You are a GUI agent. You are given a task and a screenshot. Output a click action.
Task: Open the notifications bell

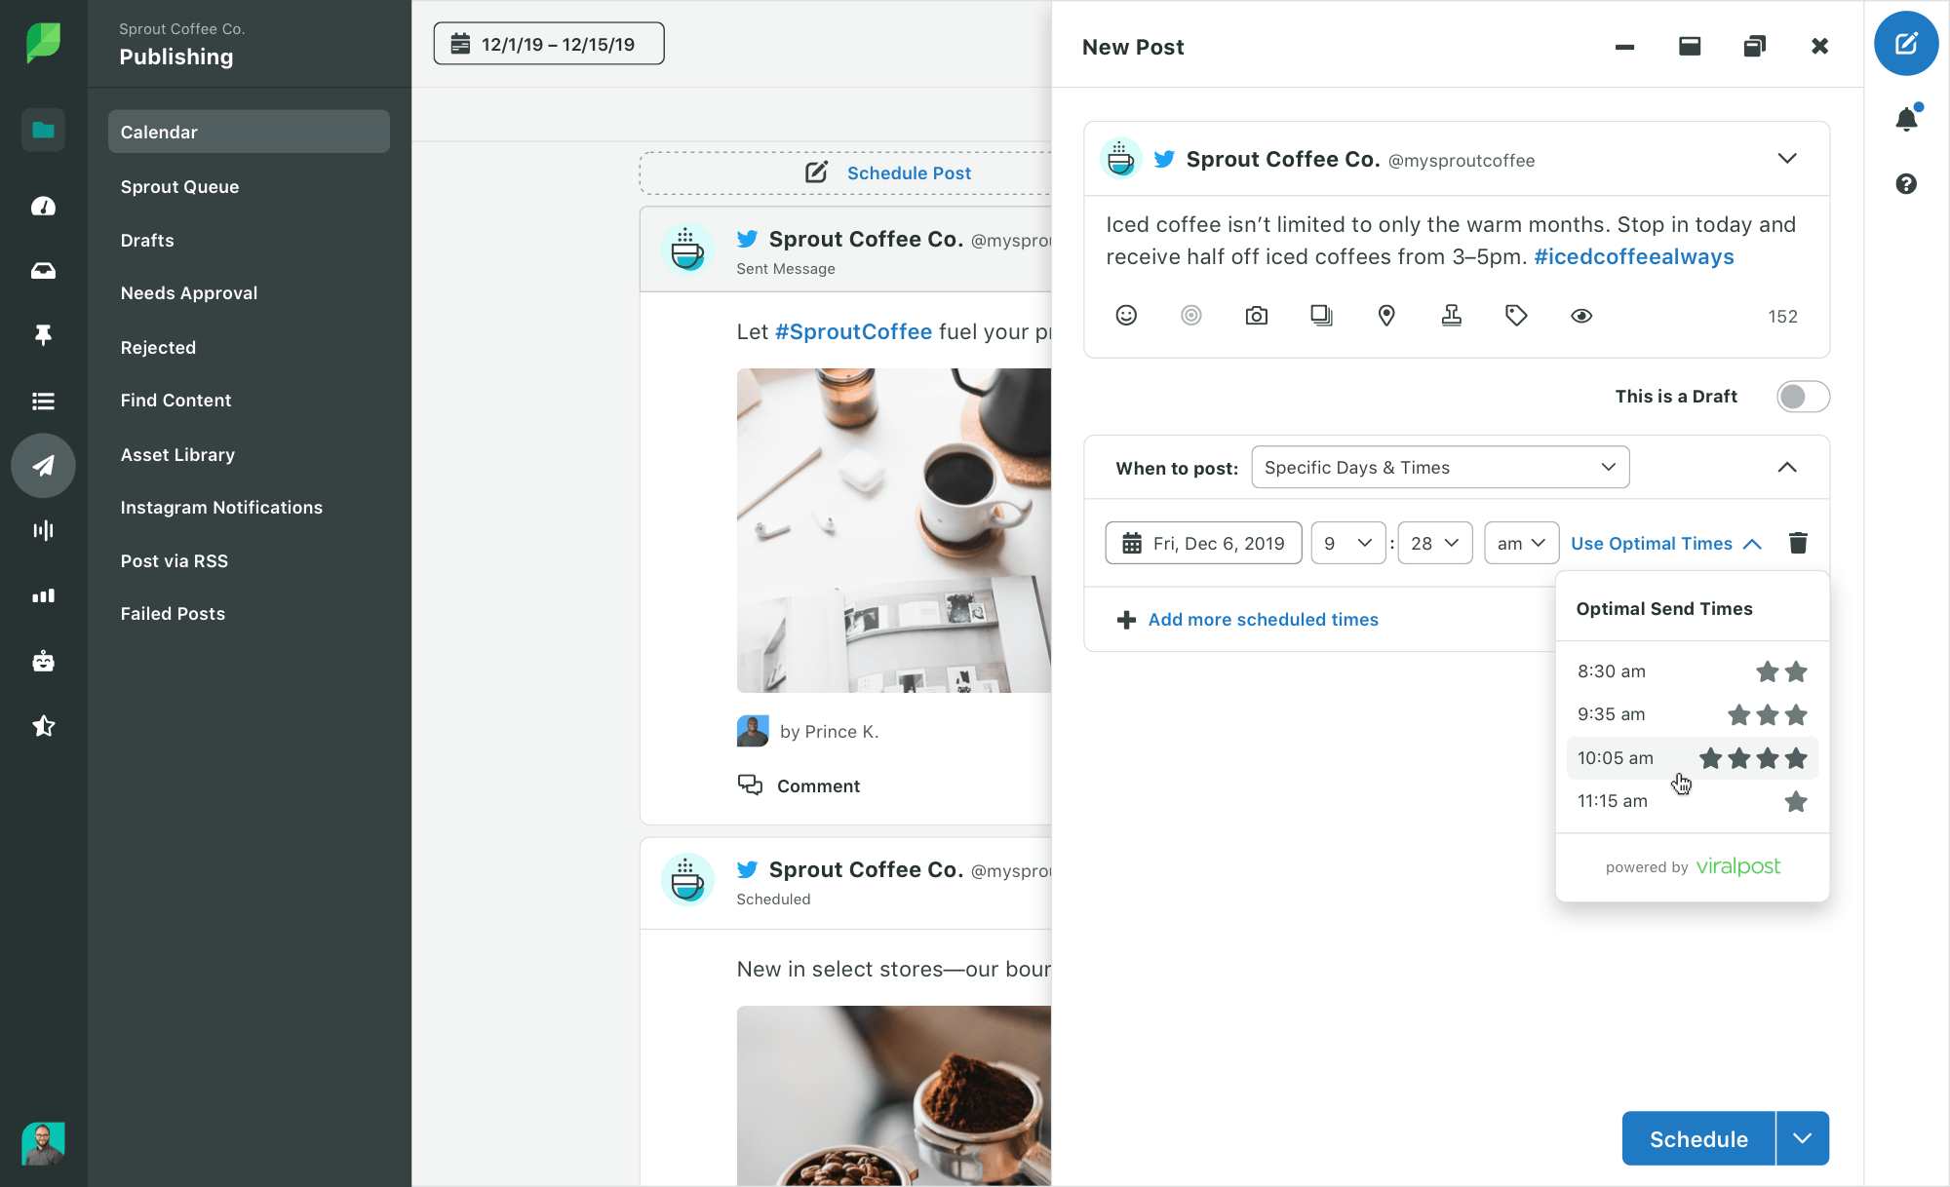(x=1906, y=119)
